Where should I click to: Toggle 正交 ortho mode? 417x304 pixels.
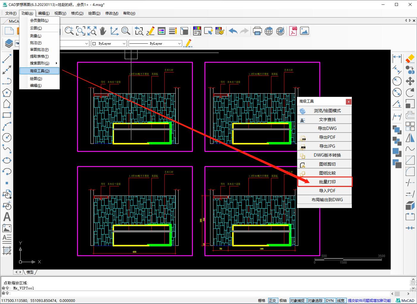click(x=272, y=300)
